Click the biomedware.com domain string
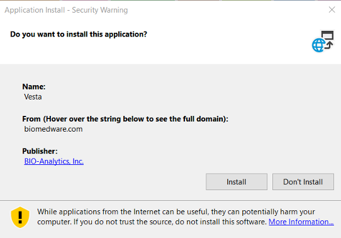The image size is (341, 238). click(53, 129)
